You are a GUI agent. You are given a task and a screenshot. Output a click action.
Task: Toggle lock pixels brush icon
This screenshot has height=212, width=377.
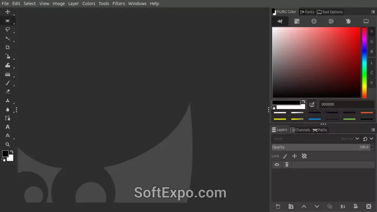coord(285,156)
